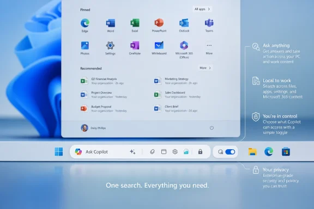The width and height of the screenshot is (314, 209).
Task: Open Edge from pinned apps
Action: tap(85, 26)
